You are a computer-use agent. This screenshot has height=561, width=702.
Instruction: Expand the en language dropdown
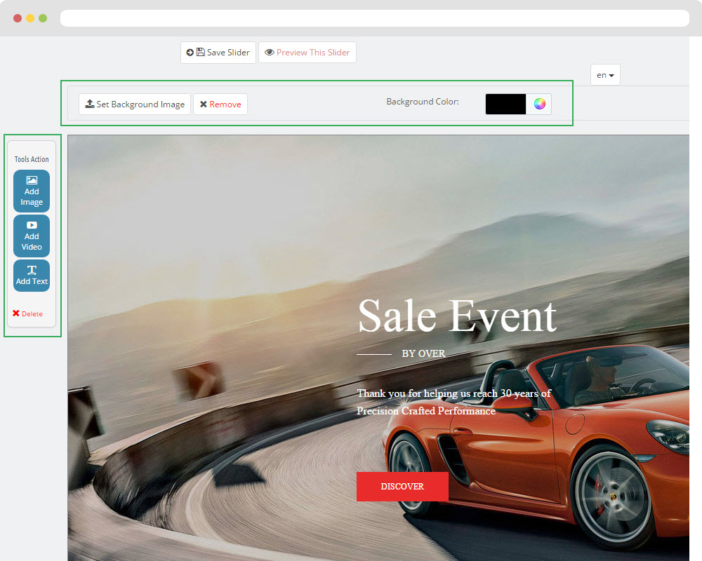605,75
